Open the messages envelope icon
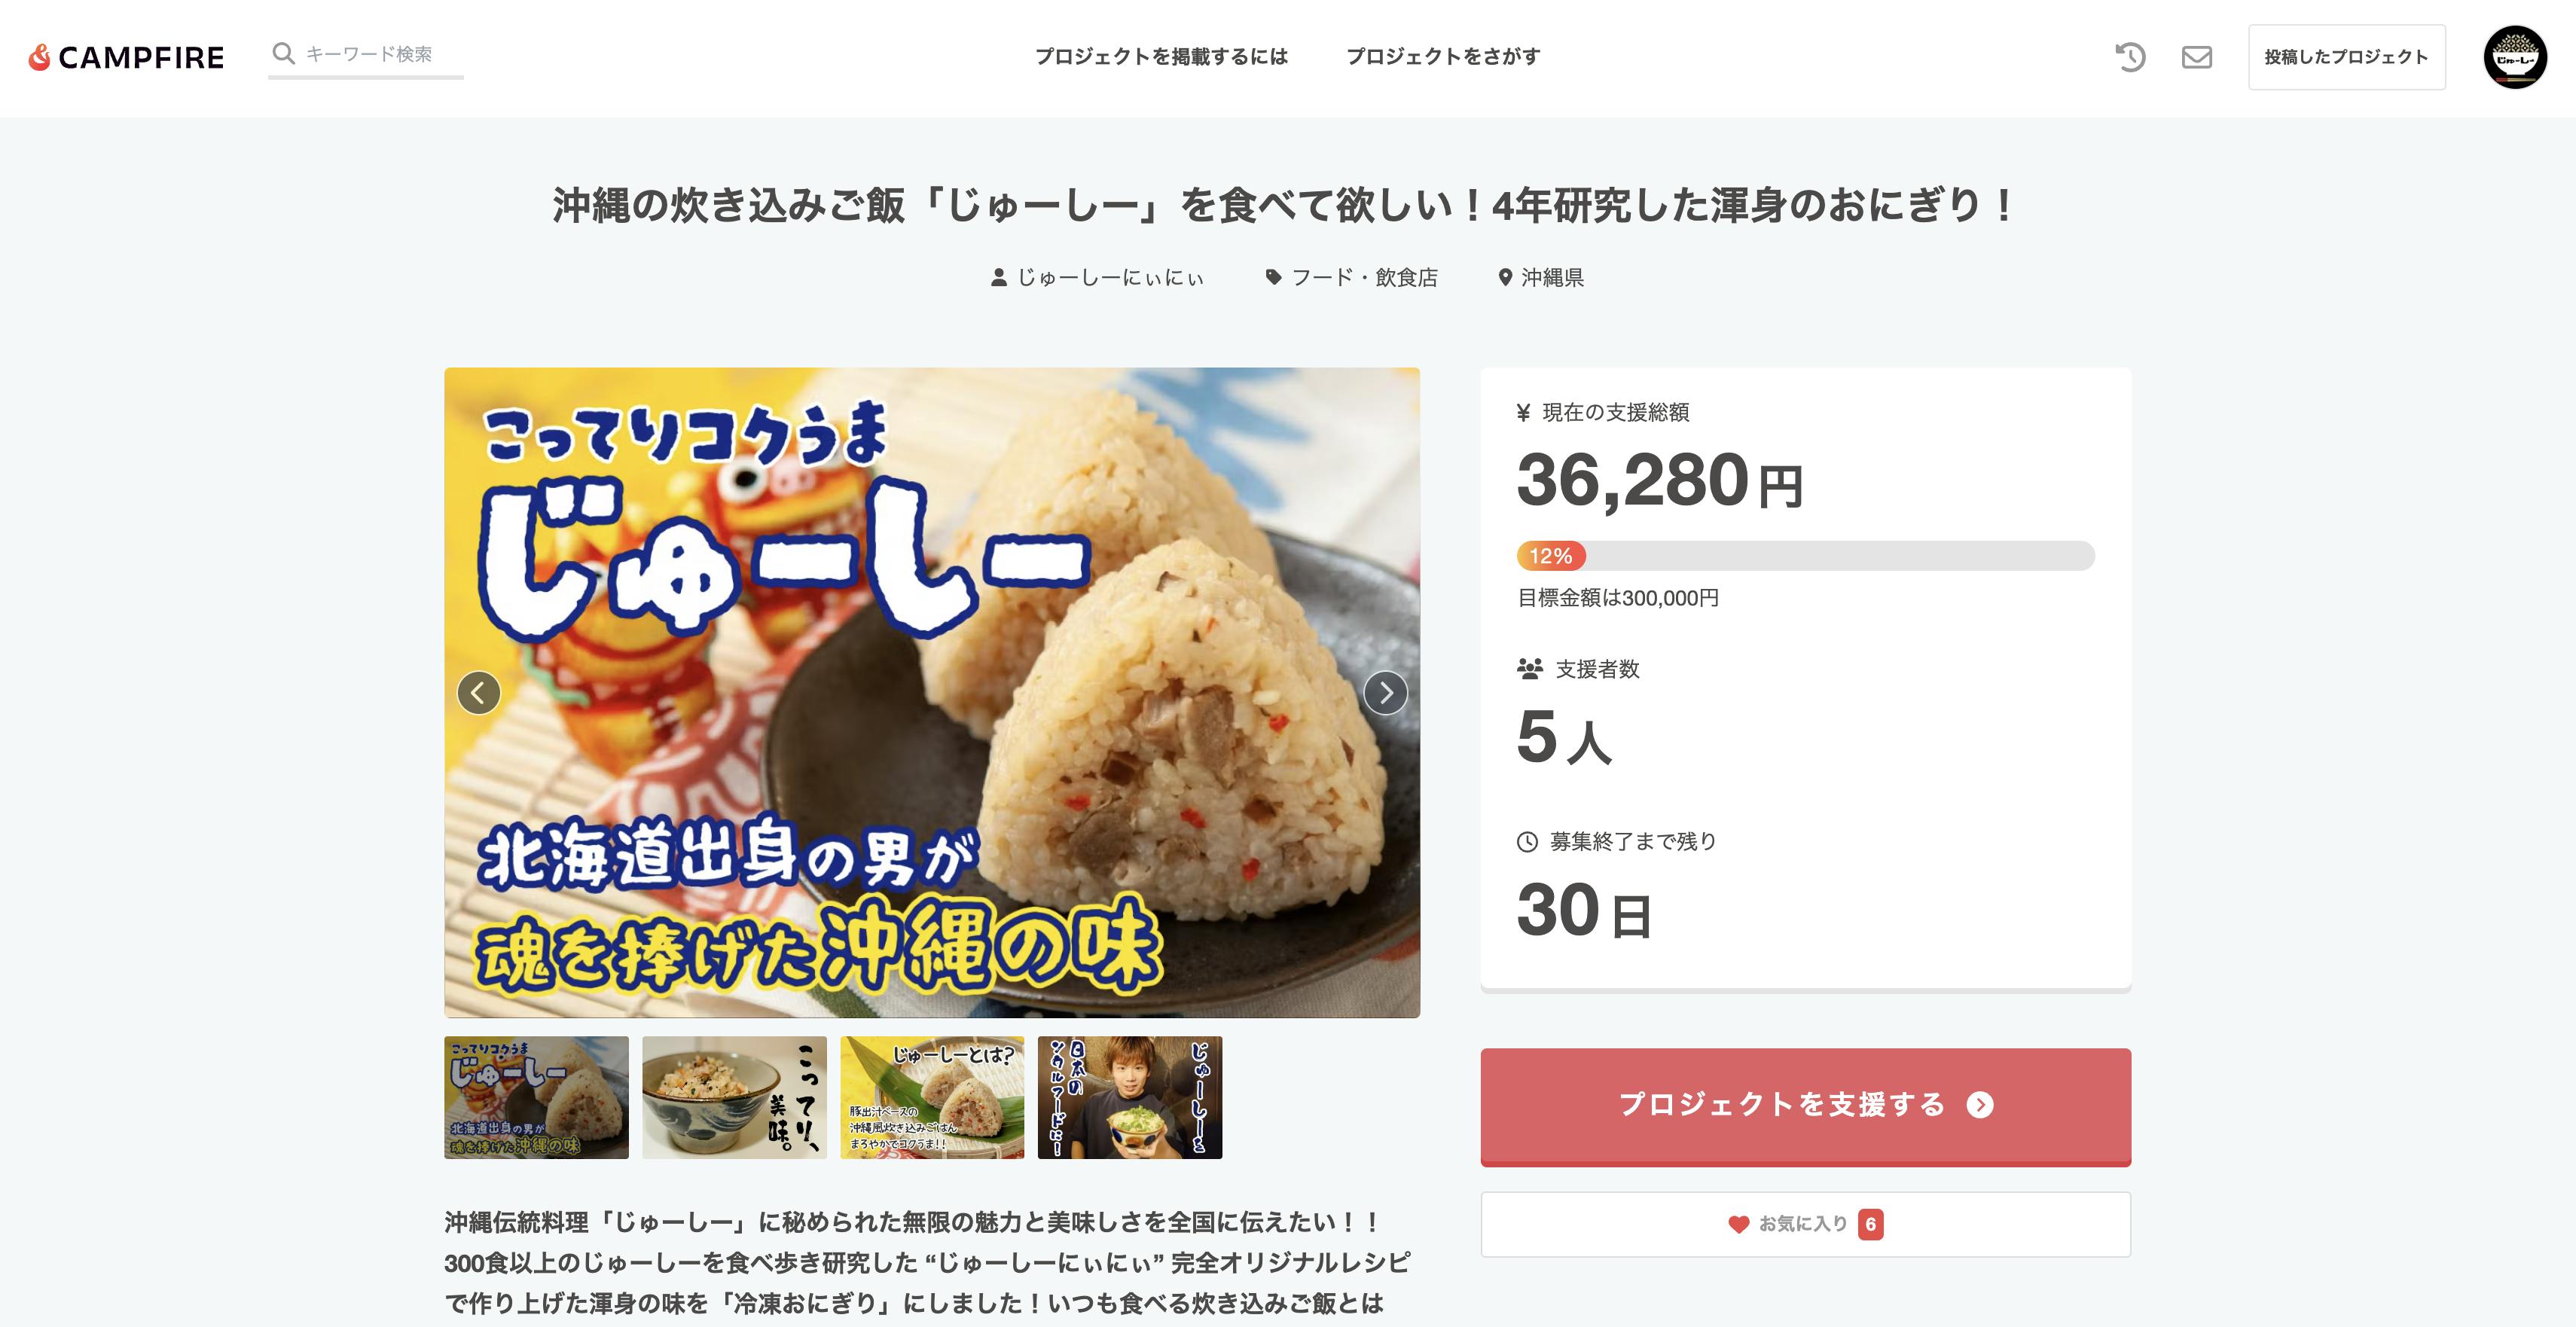This screenshot has height=1327, width=2576. click(2196, 57)
